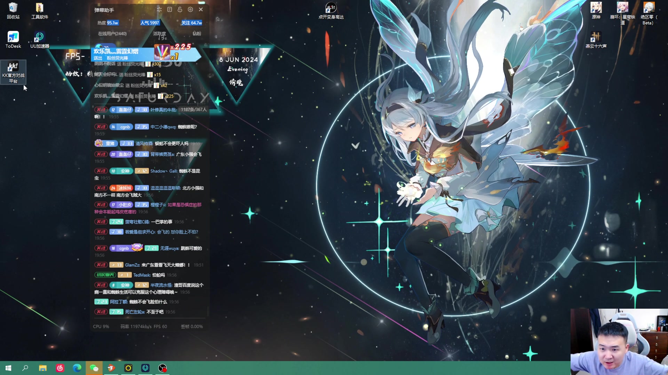Click 关注 badge beside 中二小德qwq
Image resolution: width=668 pixels, height=375 pixels.
tap(101, 127)
